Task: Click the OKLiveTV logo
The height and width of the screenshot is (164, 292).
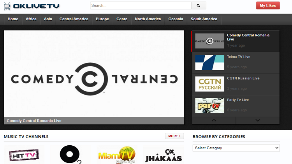Action: (x=32, y=6)
